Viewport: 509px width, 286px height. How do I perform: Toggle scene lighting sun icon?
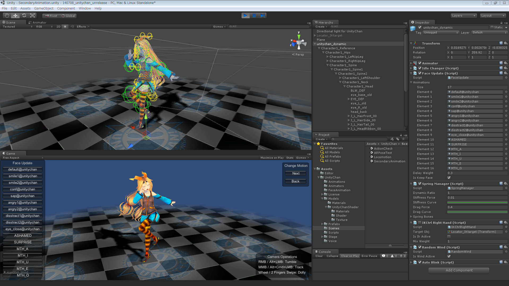(65, 27)
